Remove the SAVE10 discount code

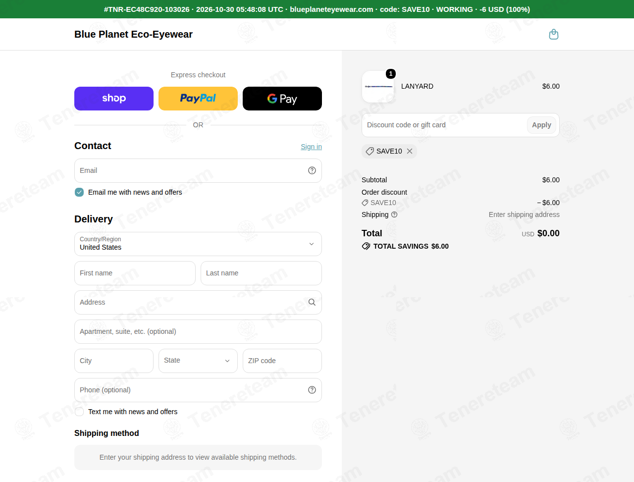pos(410,151)
